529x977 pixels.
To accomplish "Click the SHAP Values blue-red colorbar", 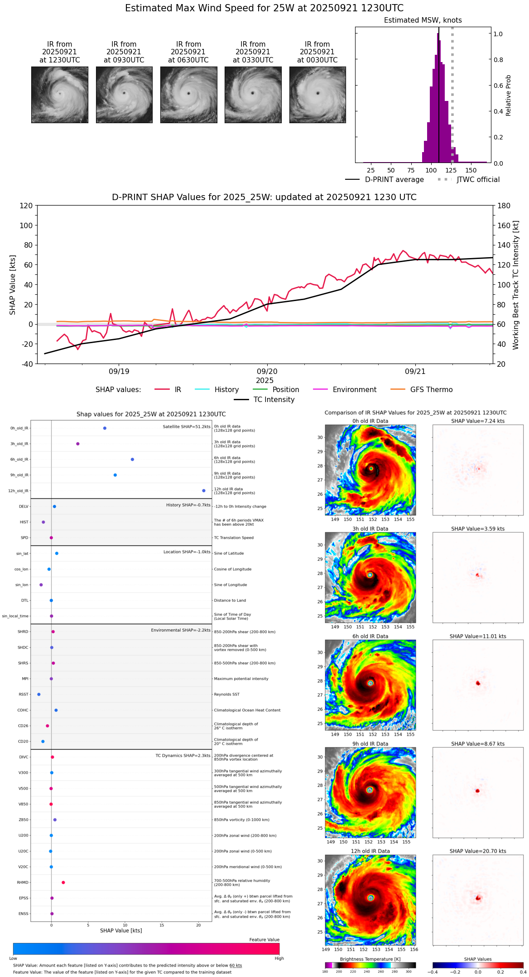I will click(478, 965).
